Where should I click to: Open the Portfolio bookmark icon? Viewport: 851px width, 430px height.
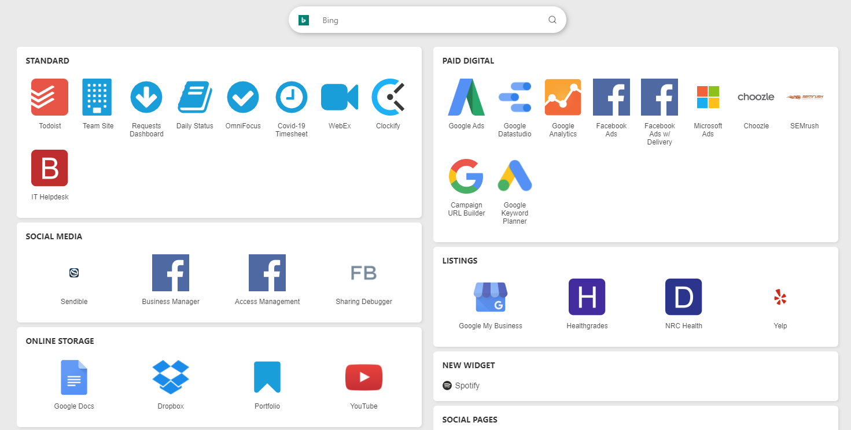pyautogui.click(x=267, y=377)
